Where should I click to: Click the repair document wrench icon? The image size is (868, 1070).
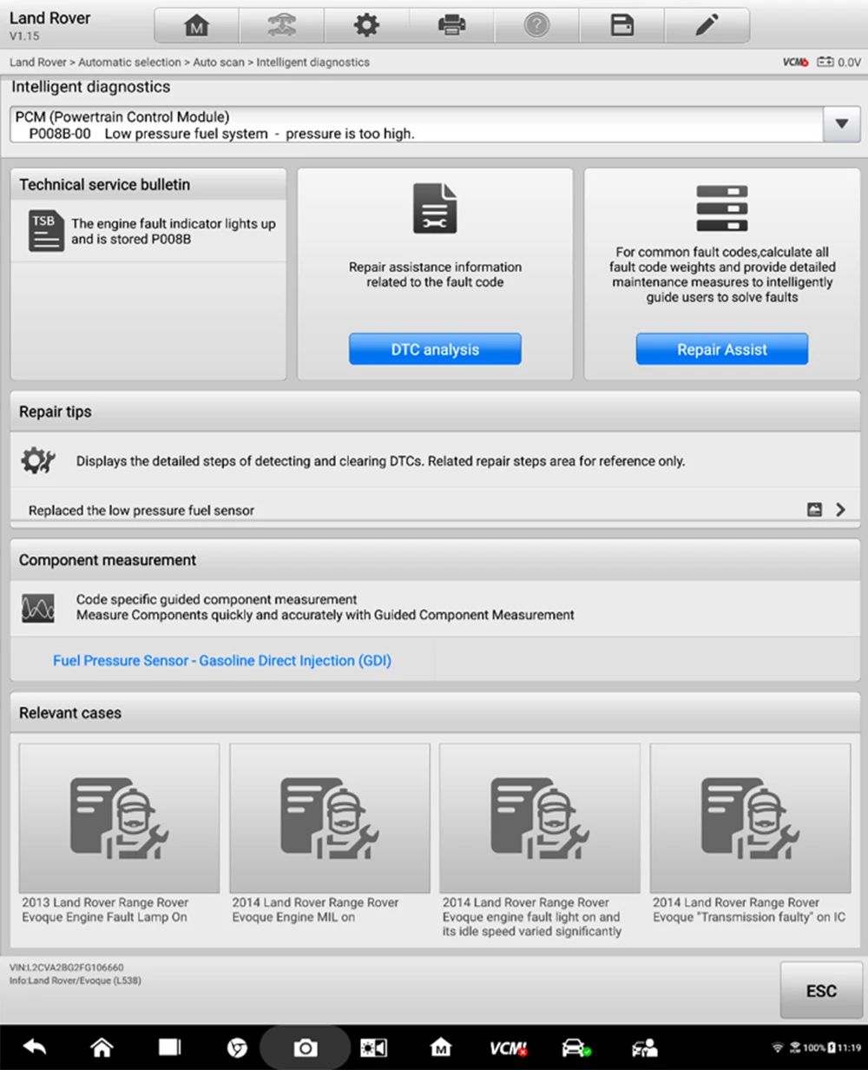[435, 208]
